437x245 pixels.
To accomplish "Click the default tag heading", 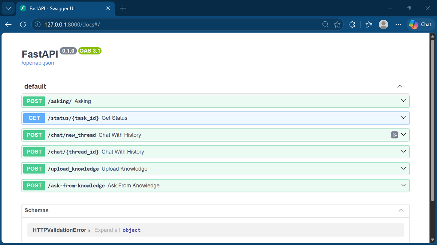I will coord(35,86).
